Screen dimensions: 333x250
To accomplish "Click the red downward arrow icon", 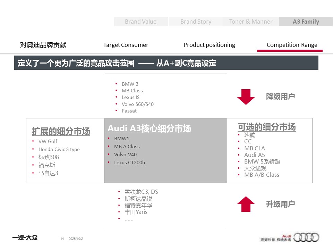I will coord(246,97).
